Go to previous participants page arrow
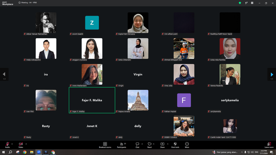Image resolution: width=276 pixels, height=155 pixels. (4, 74)
